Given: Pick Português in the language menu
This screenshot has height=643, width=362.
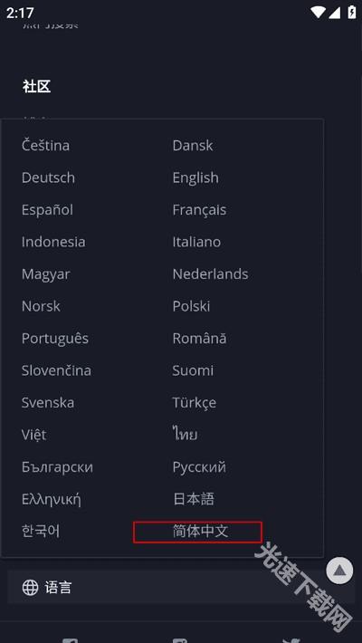Looking at the screenshot, I should [55, 339].
